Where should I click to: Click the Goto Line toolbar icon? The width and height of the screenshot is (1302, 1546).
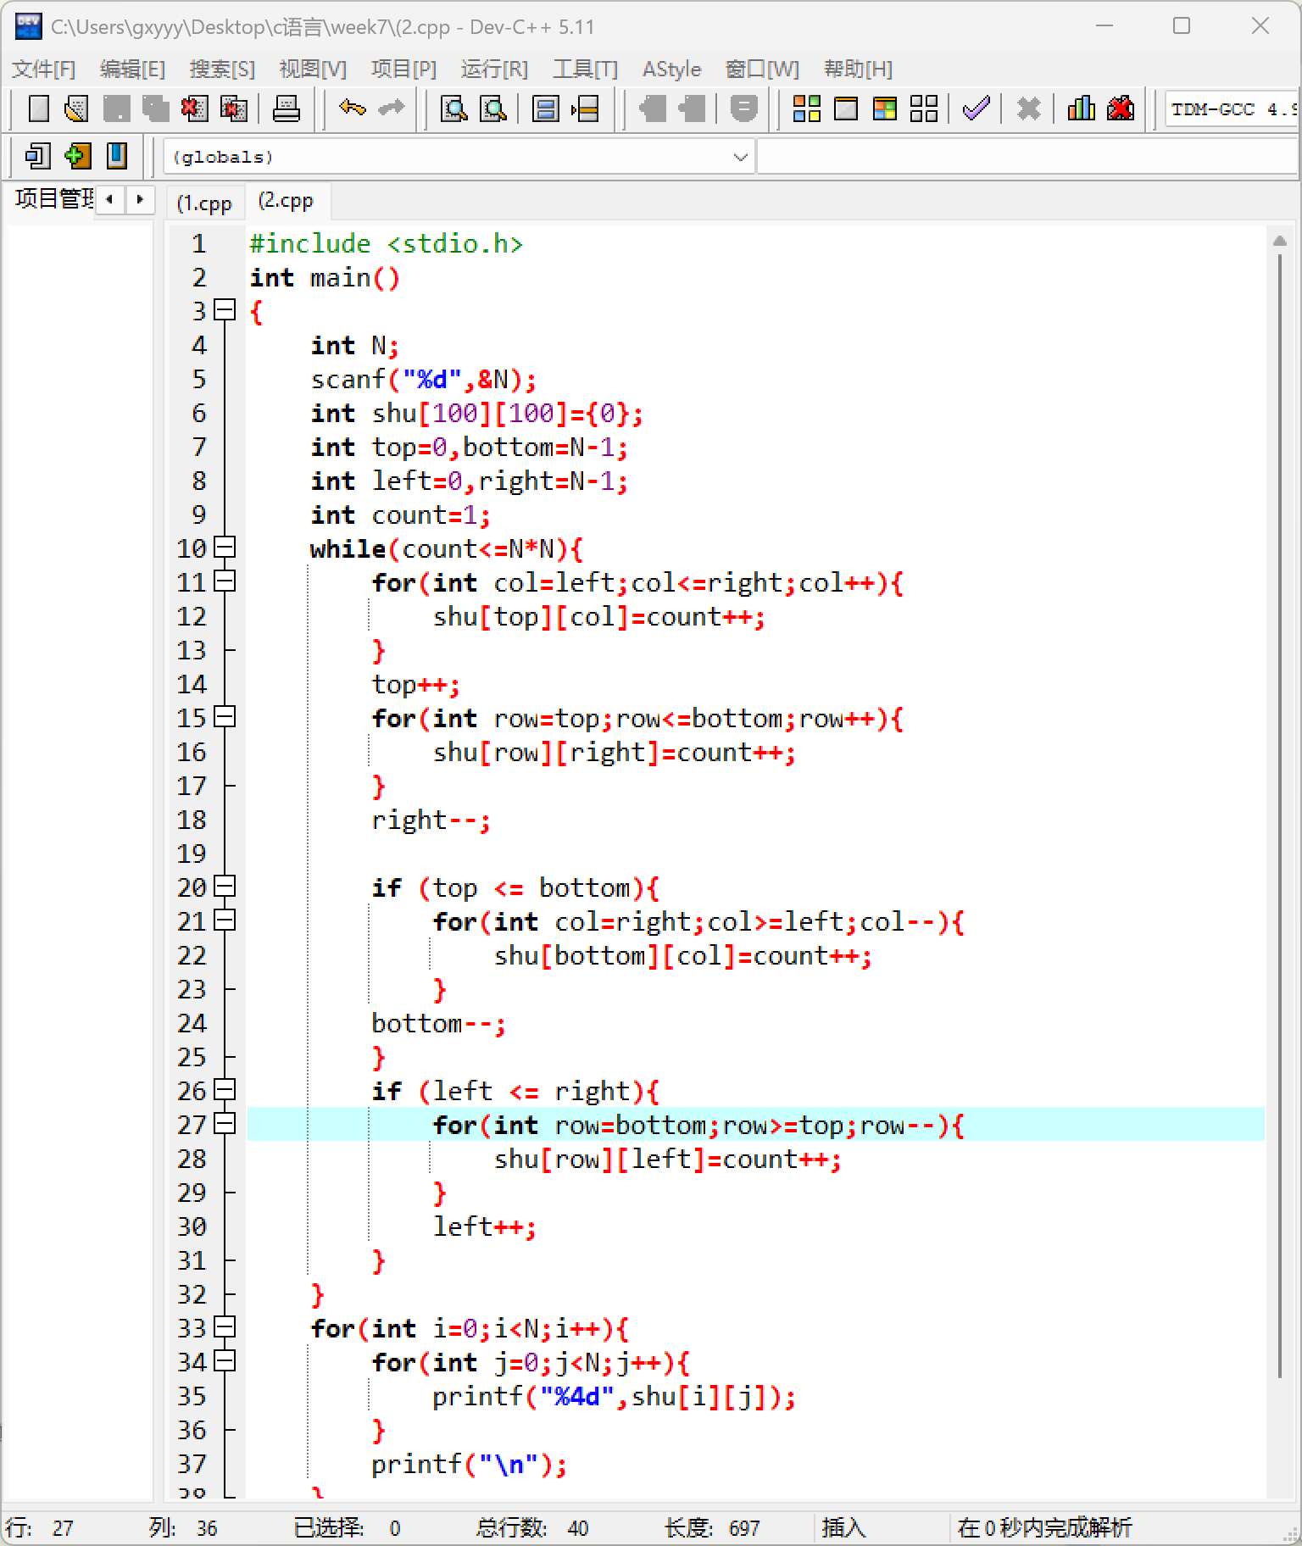tap(585, 108)
